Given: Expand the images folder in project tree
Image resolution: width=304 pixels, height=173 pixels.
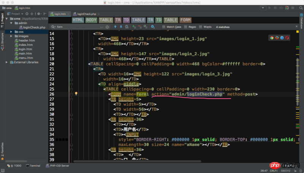Looking at the screenshot, I should [x=11, y=36].
